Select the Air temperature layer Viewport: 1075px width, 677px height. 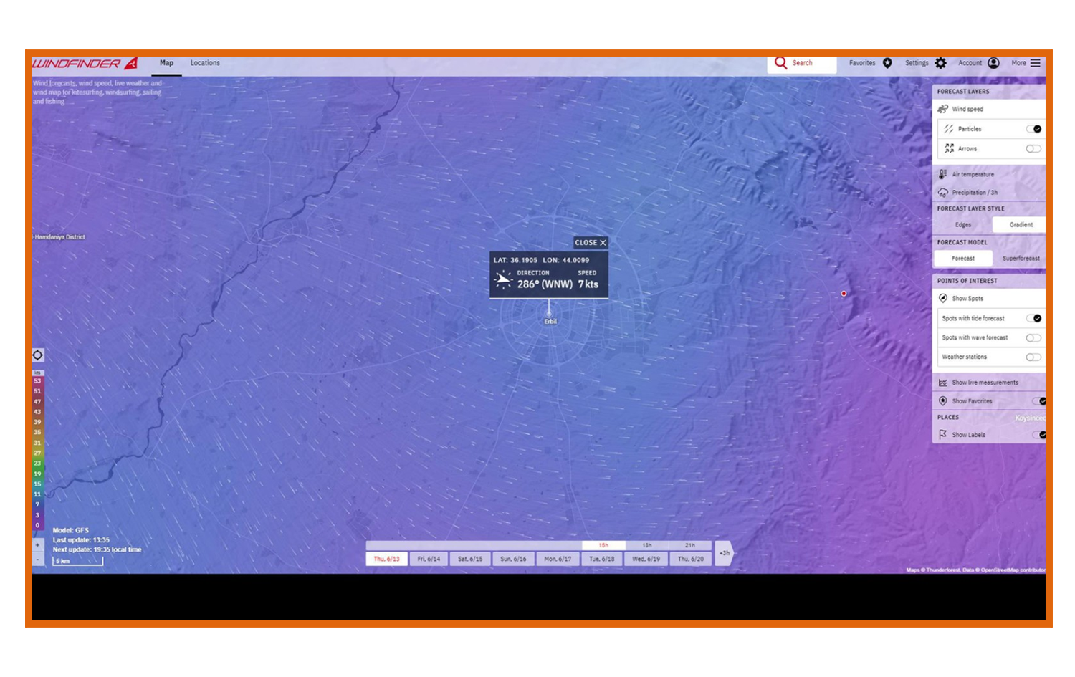[x=973, y=174]
